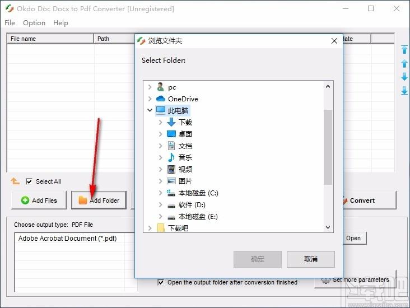Click the 图片 picture icon
This screenshot has height=308, width=410.
coord(171,181)
